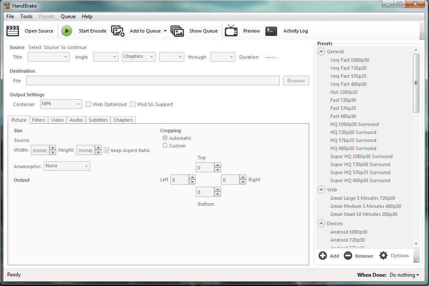Image resolution: width=429 pixels, height=286 pixels.
Task: Select the Fast 1080p30 preset
Action: [344, 92]
